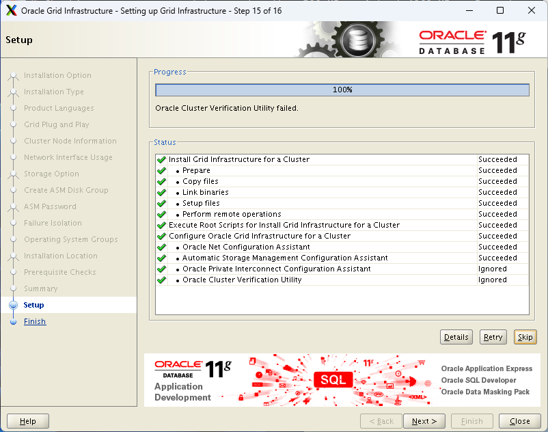Click Succeeded status of Link binaries
The width and height of the screenshot is (548, 432).
point(497,192)
